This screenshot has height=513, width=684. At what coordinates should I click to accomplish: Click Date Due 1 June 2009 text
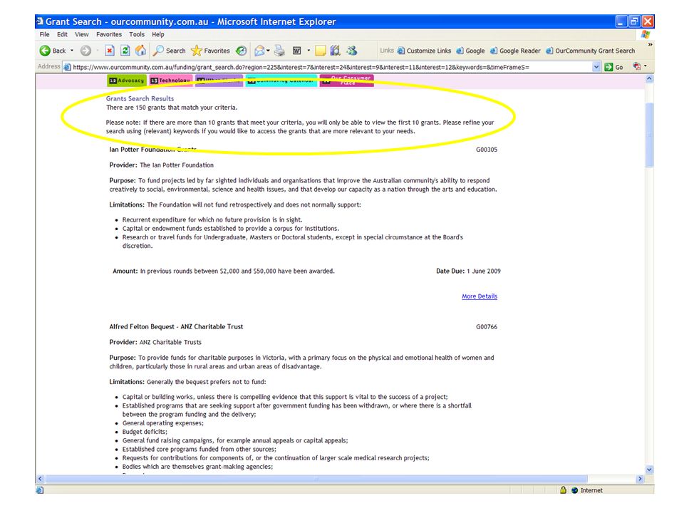click(468, 271)
